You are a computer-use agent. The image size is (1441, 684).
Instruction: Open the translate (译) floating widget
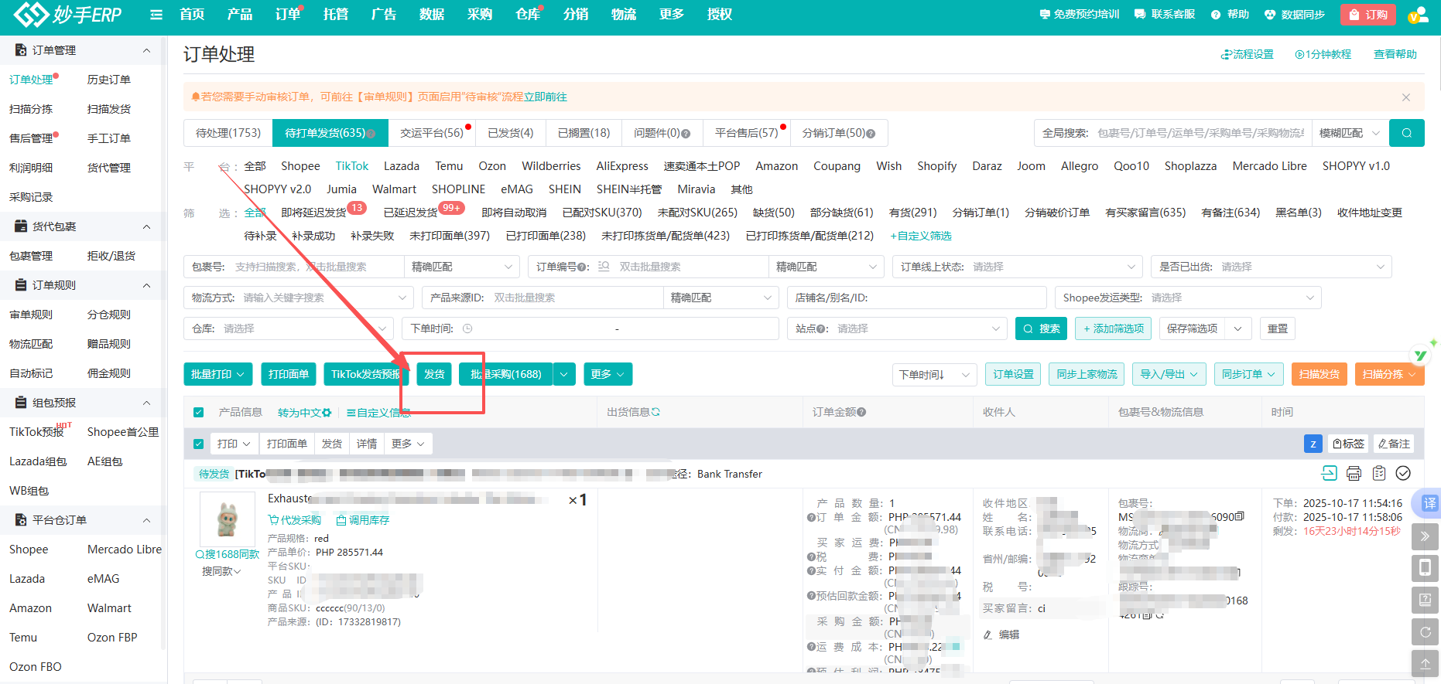point(1428,503)
